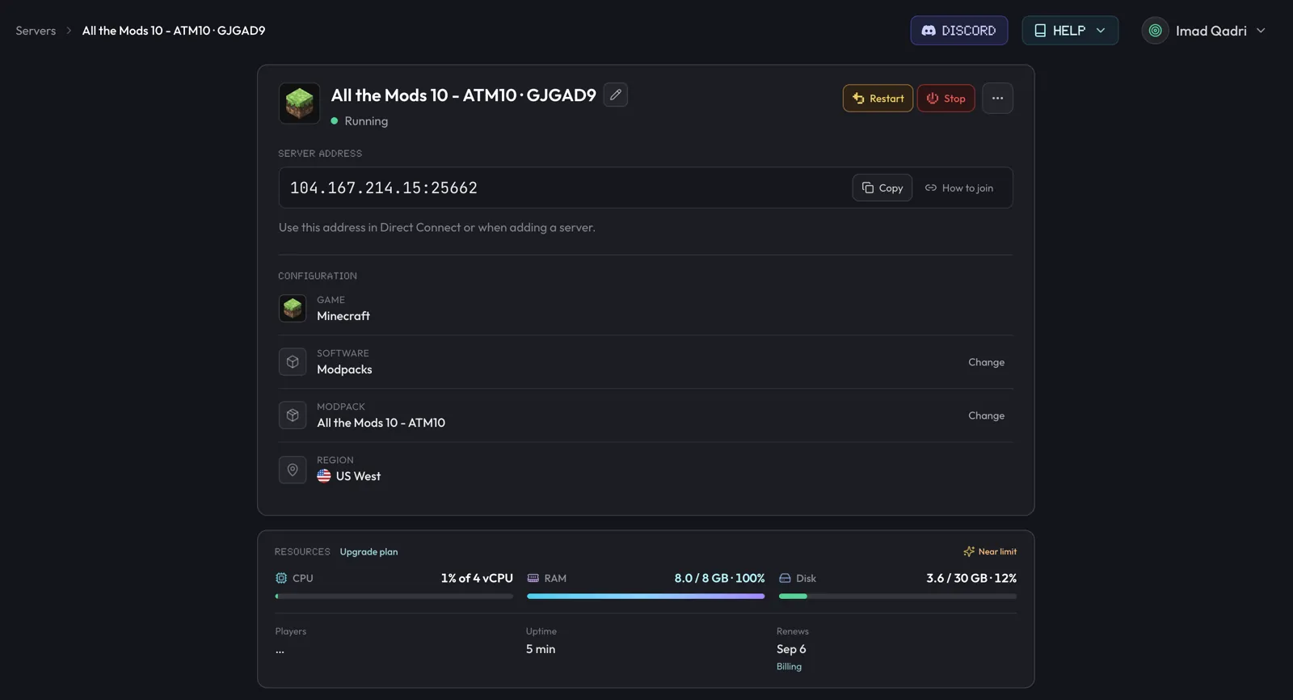Click the Minecraft game icon in Configuration
This screenshot has height=700, width=1293.
(x=293, y=308)
